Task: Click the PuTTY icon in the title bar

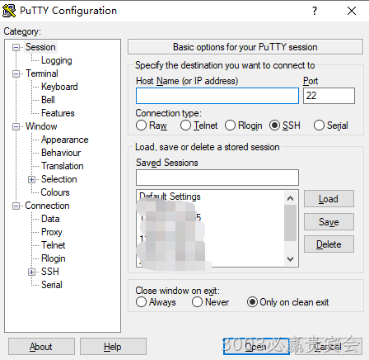Action: (x=9, y=11)
